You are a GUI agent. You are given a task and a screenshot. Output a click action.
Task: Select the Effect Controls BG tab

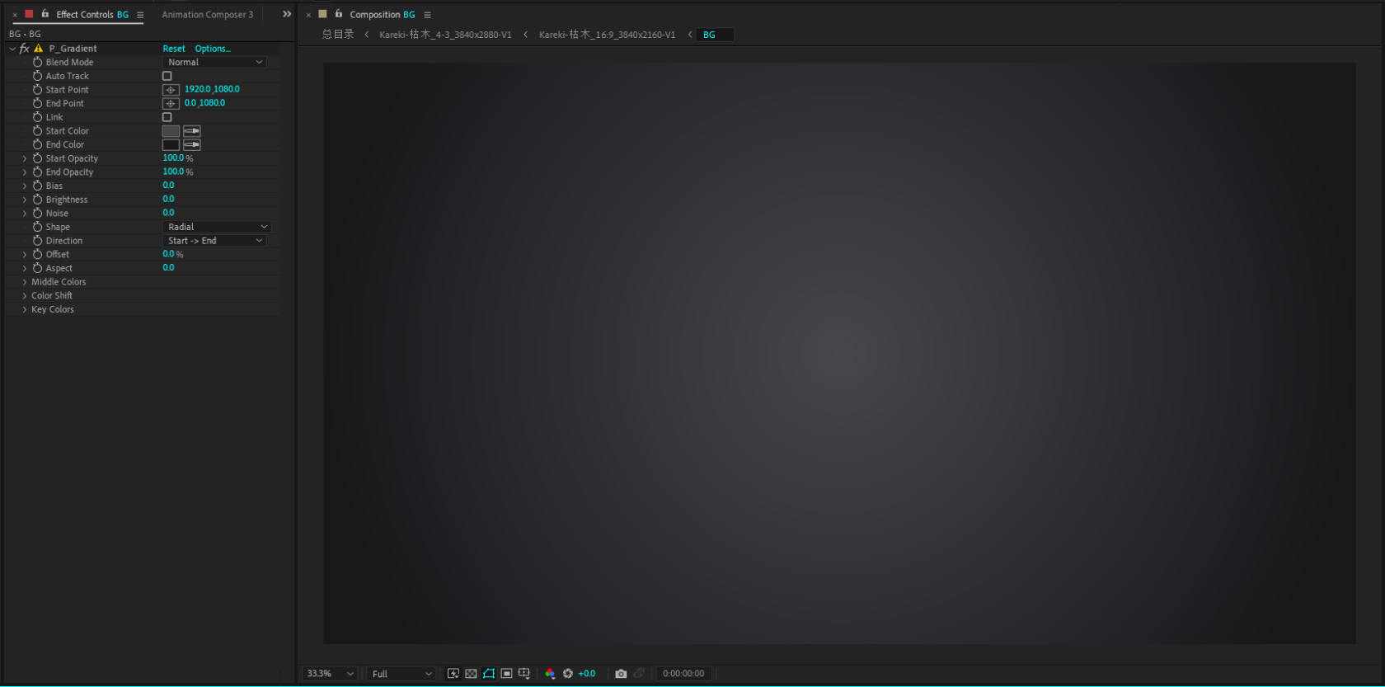(x=92, y=15)
